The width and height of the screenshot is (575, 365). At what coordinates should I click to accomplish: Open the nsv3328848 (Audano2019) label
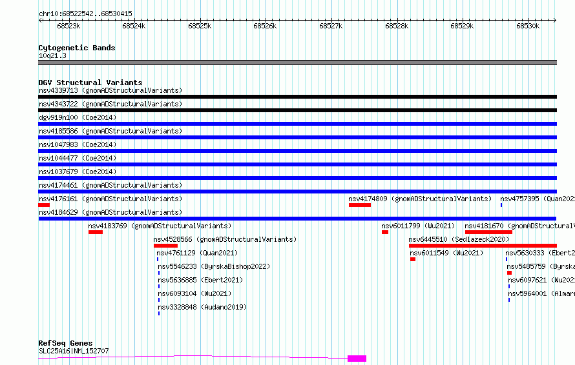tap(202, 307)
